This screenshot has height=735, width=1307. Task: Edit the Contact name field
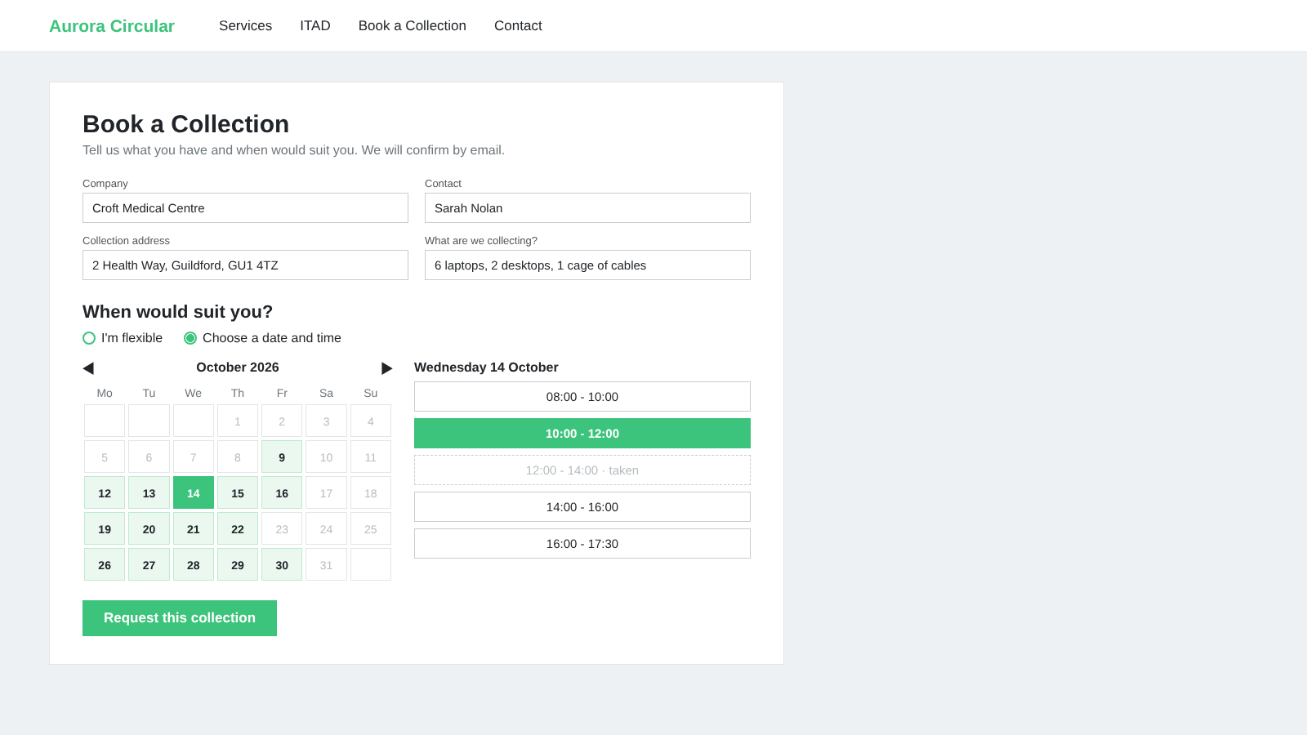[587, 208]
